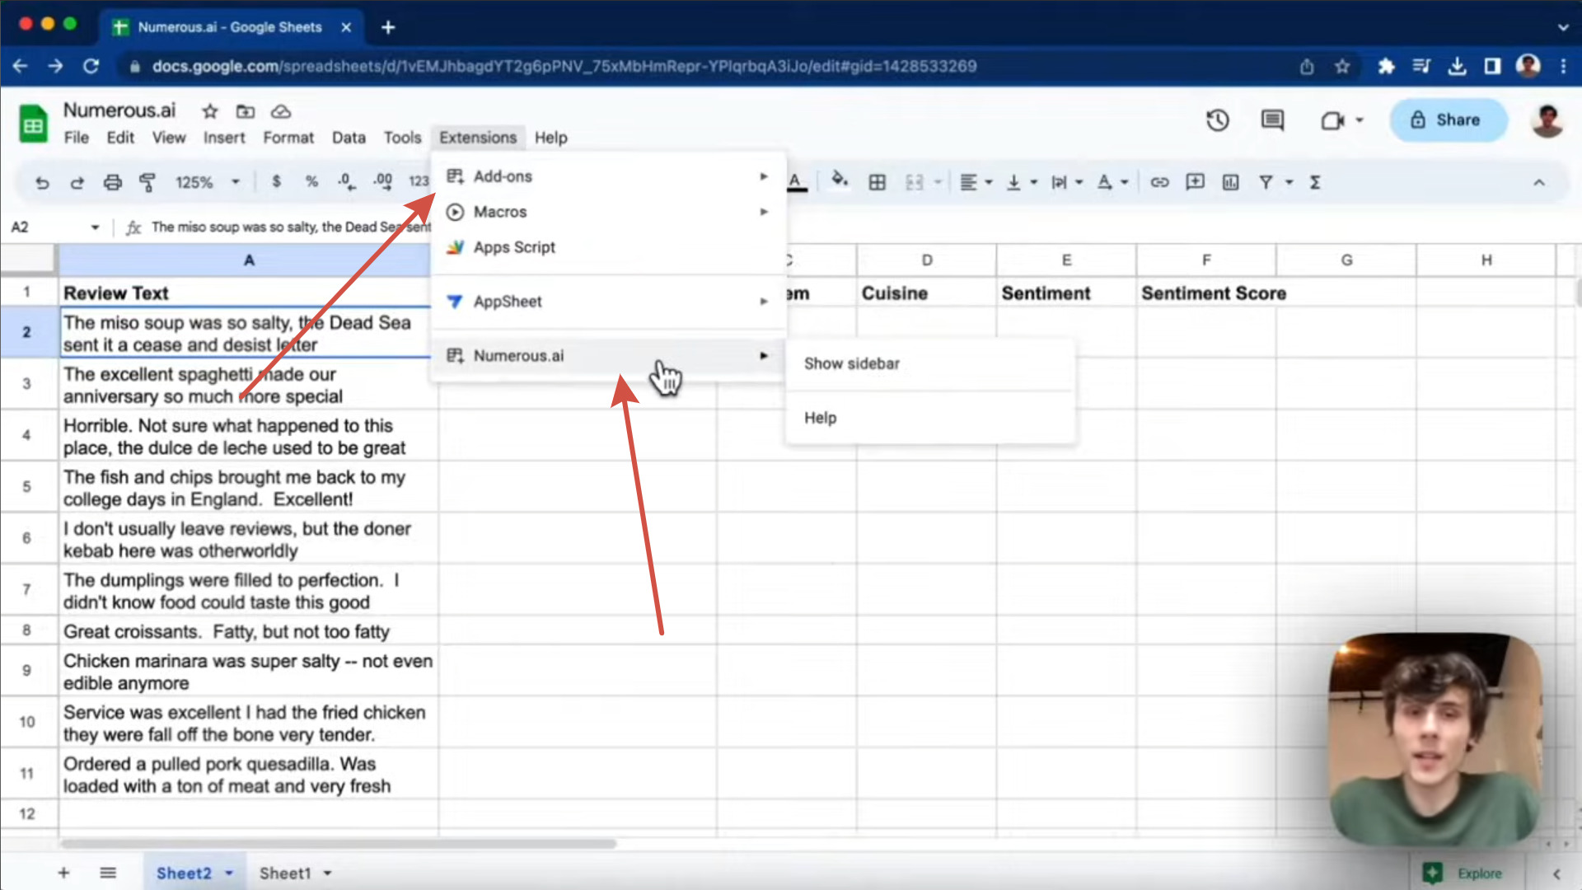Open the fill color paint bucket
1582x890 pixels.
[x=840, y=180]
